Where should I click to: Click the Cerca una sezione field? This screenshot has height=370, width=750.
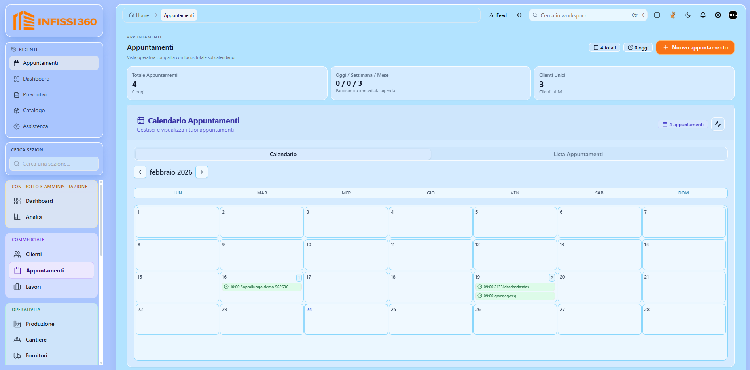(54, 164)
